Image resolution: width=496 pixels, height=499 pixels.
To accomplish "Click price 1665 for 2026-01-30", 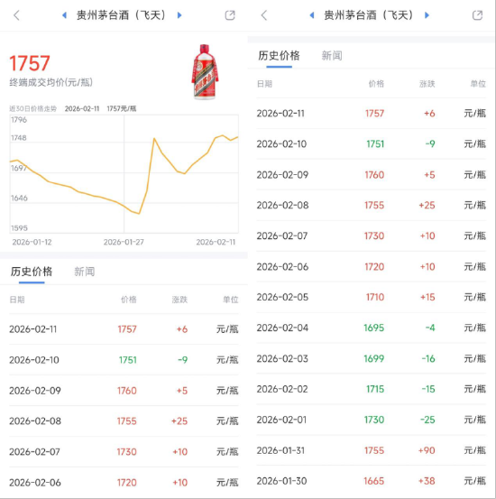I will pos(374,481).
